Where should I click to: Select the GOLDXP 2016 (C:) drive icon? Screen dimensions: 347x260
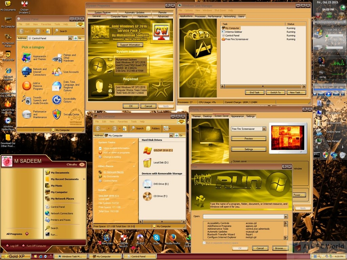pos(147,150)
